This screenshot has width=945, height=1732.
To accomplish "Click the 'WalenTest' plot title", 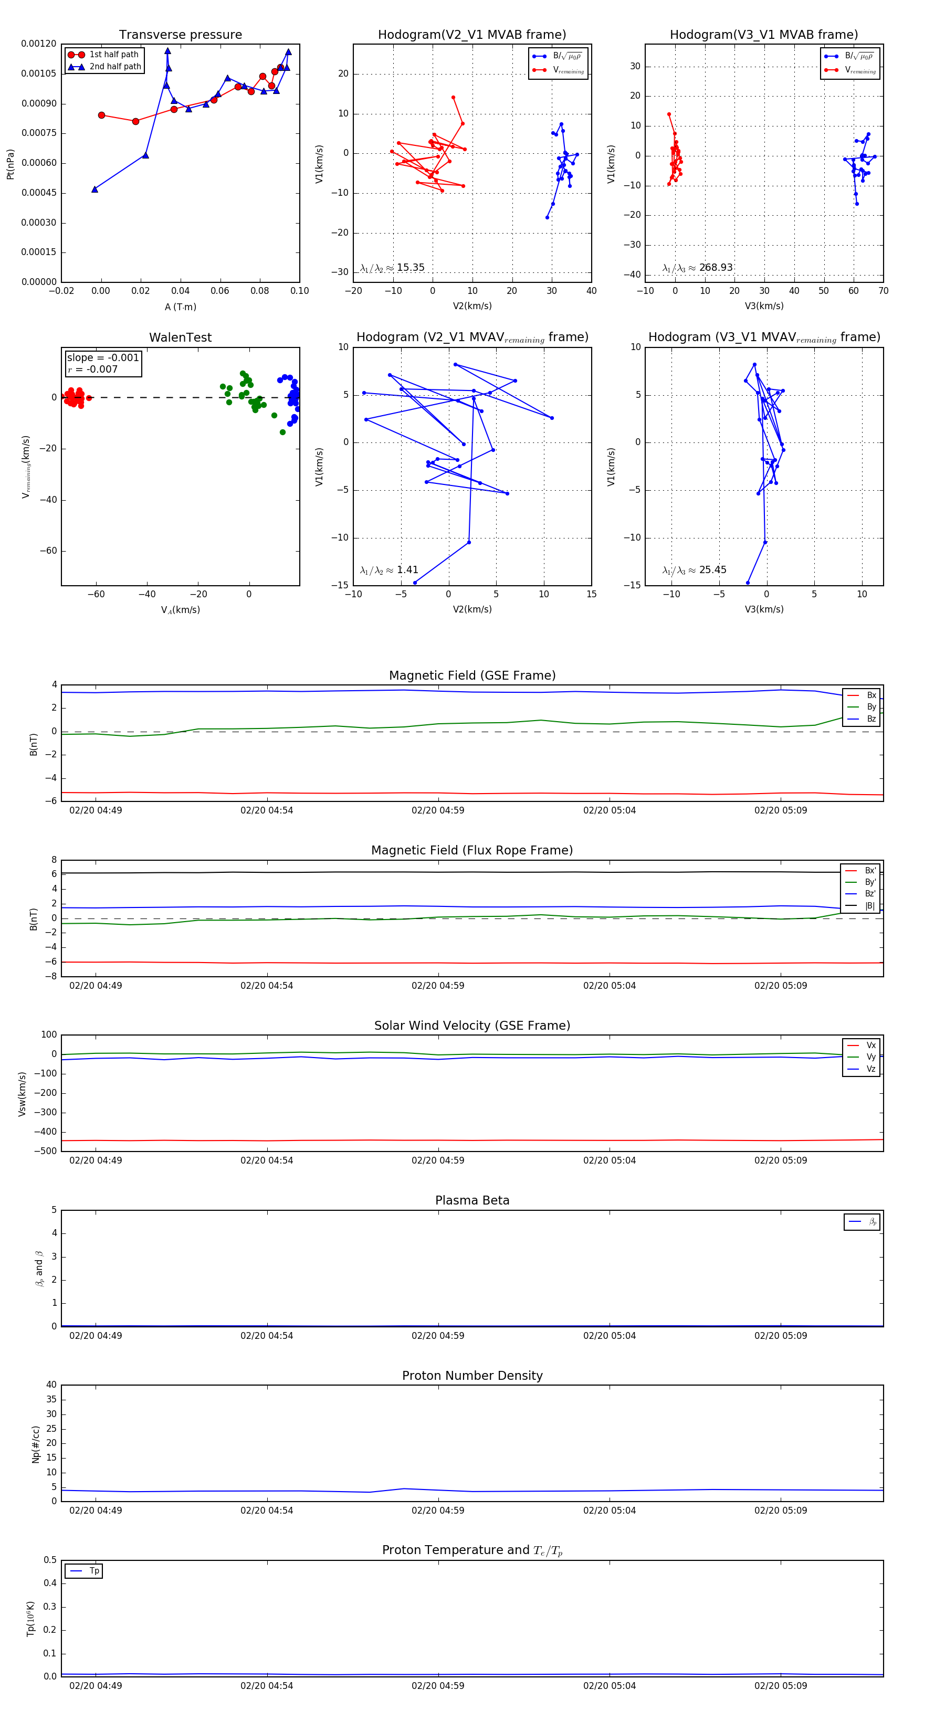I will [x=180, y=337].
